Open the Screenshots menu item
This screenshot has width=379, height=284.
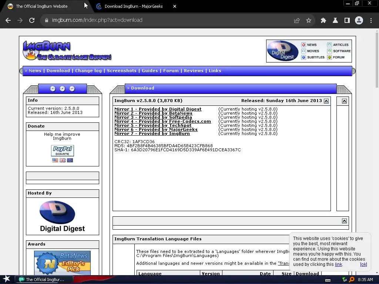coord(121,71)
